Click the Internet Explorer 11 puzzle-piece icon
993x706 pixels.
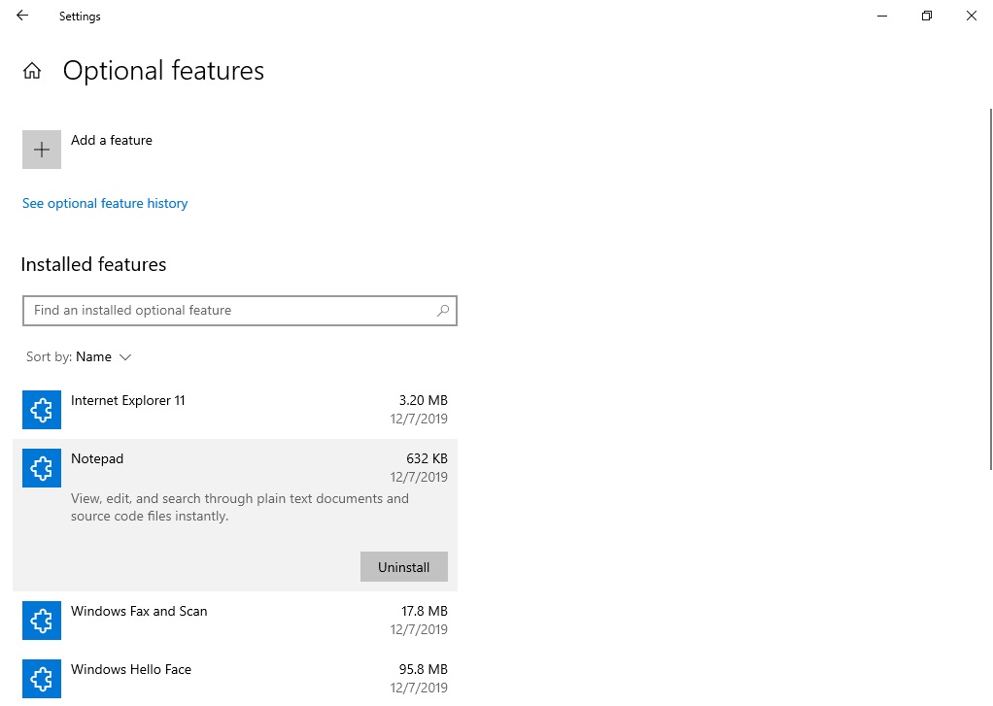click(41, 409)
